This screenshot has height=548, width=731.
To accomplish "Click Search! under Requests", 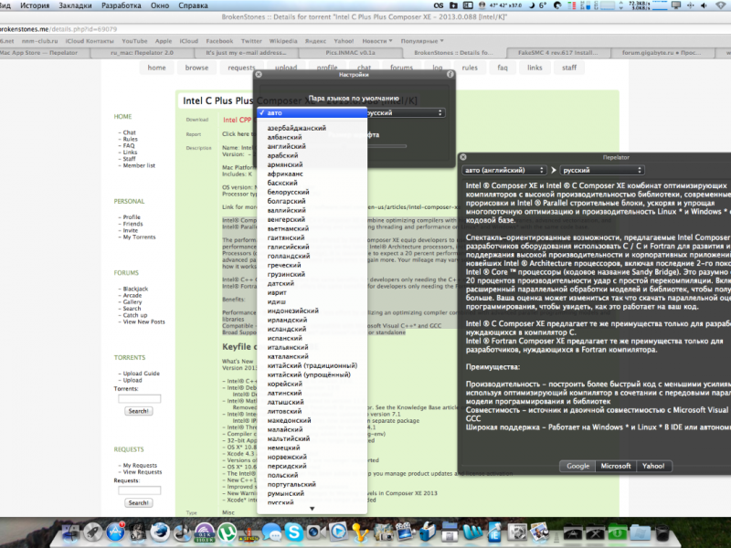I will [x=139, y=503].
